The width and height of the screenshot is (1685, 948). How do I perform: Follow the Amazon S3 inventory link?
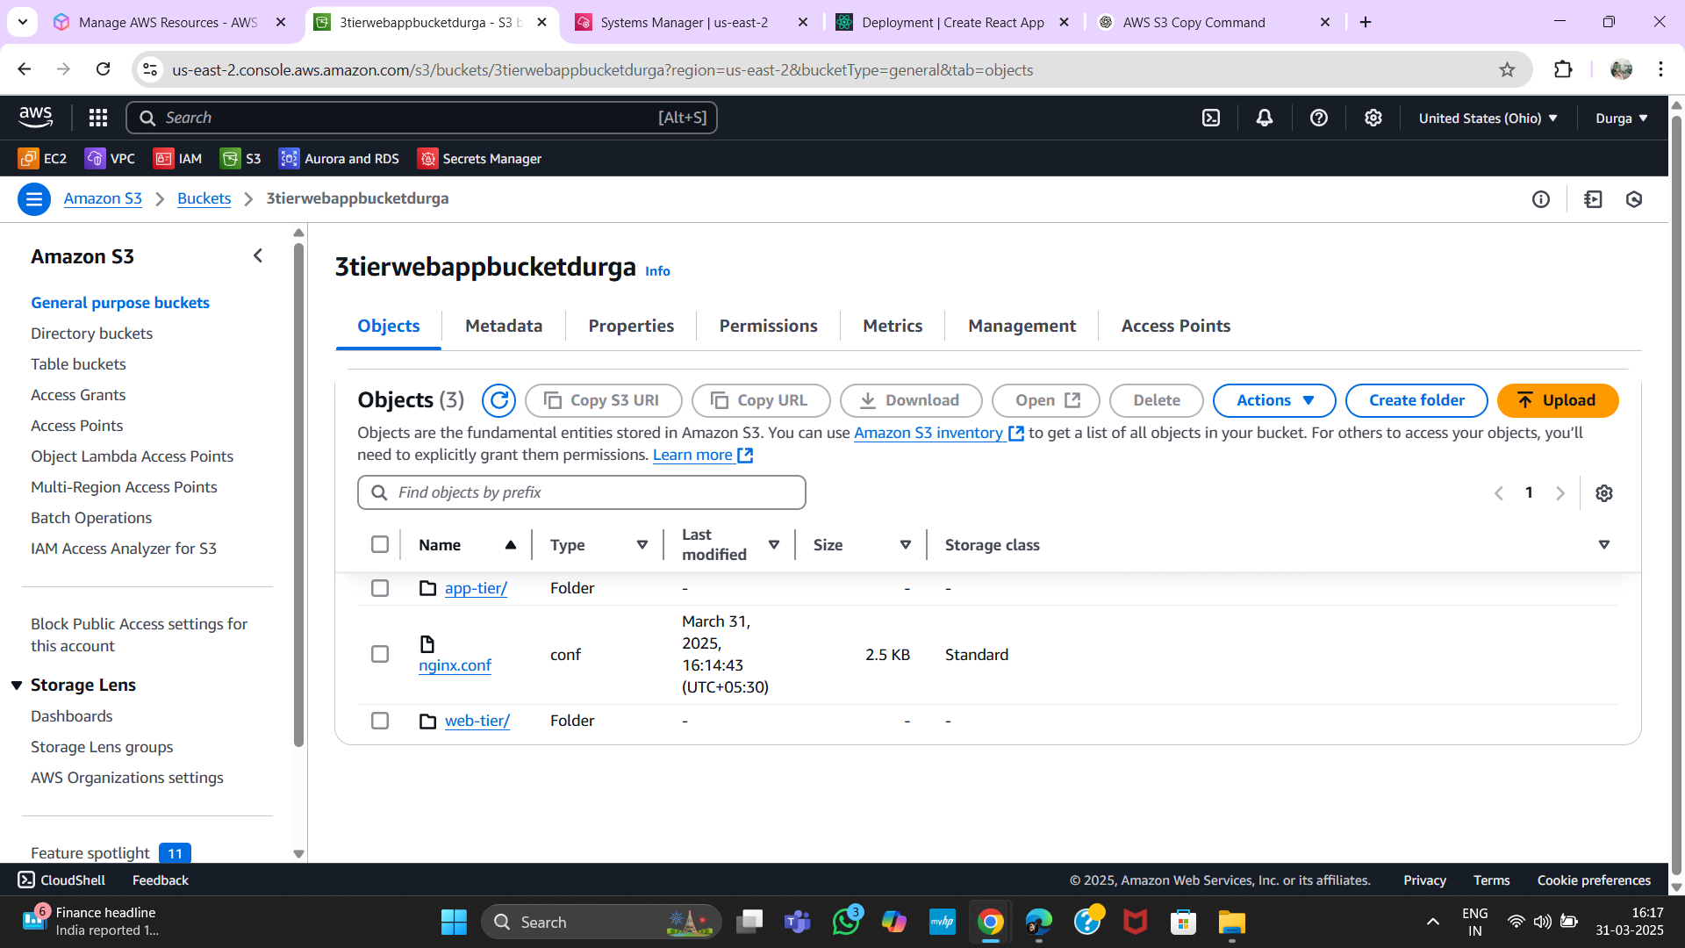point(938,433)
